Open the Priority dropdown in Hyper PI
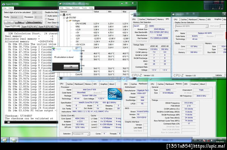The height and width of the screenshot is (150, 227). click(17, 17)
